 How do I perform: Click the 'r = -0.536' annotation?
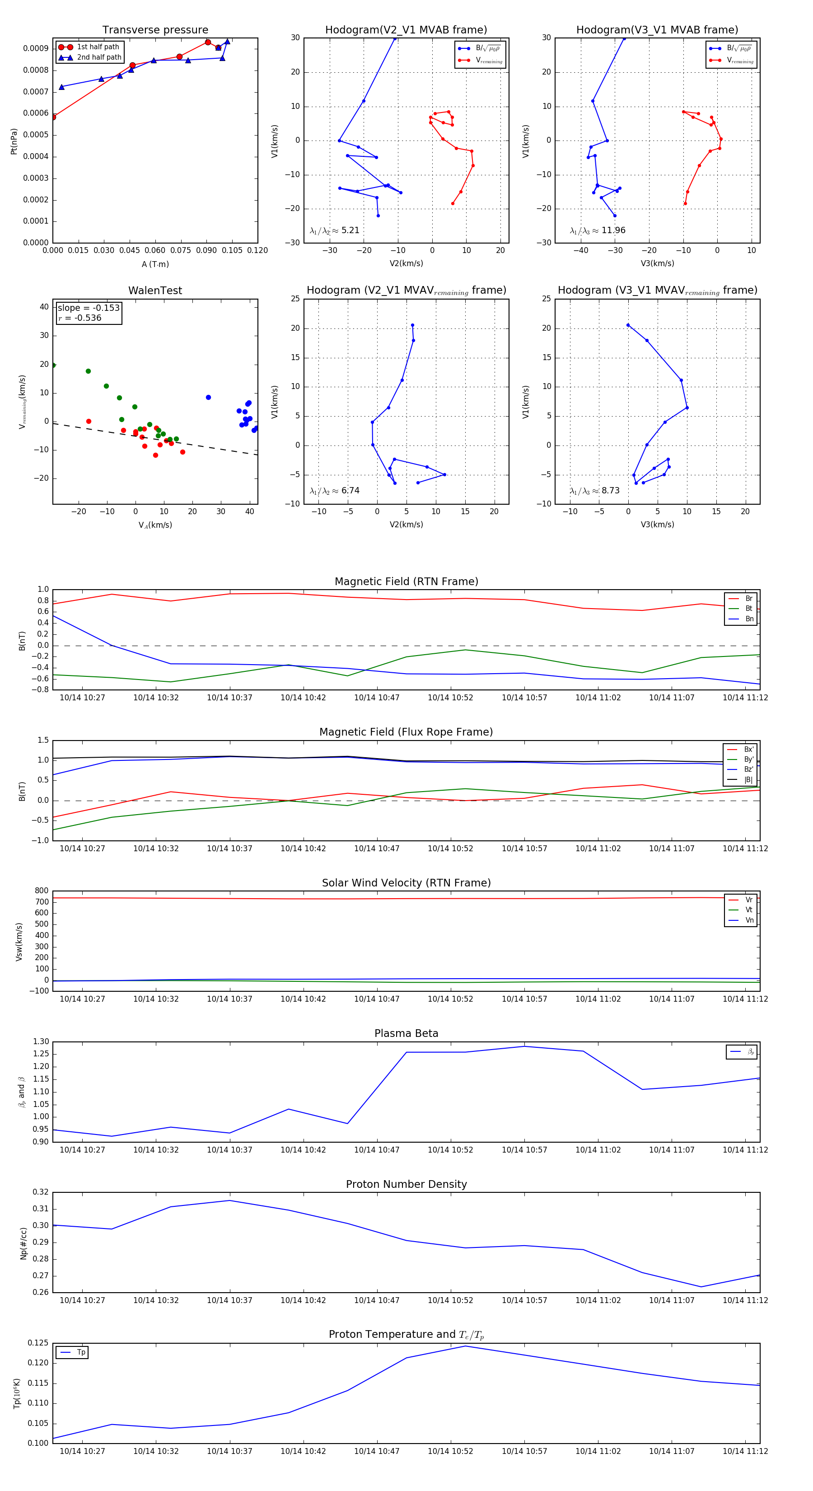point(80,318)
